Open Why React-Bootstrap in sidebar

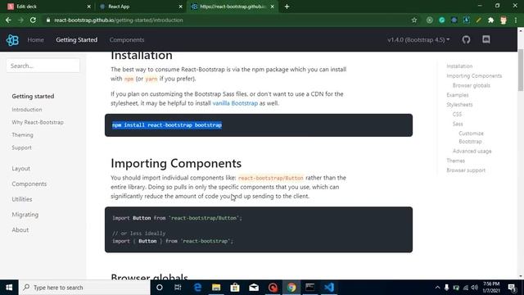pos(38,122)
